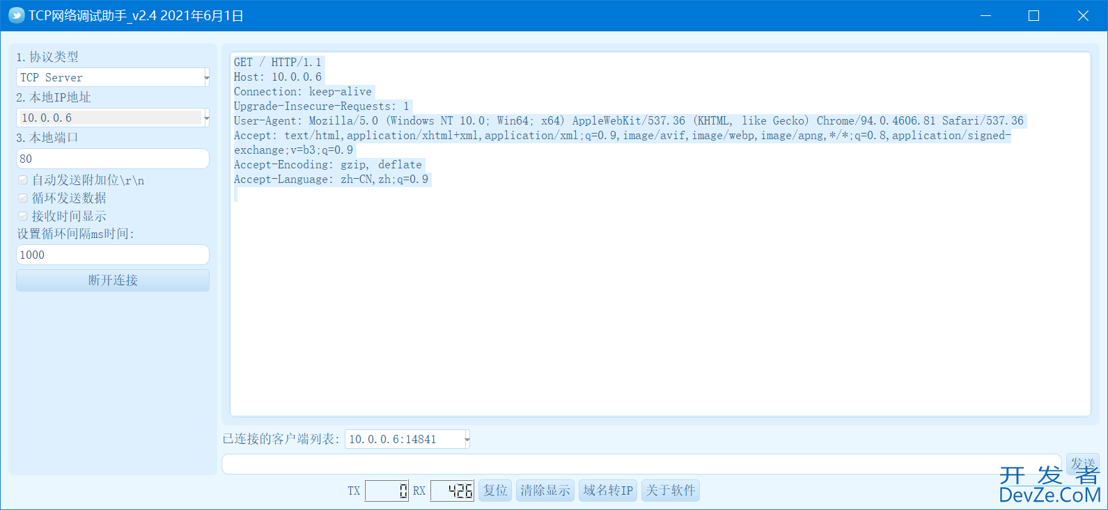Viewport: 1108px width, 510px height.
Task: Click the '2. 本地IP地址' label
Action: (x=54, y=97)
